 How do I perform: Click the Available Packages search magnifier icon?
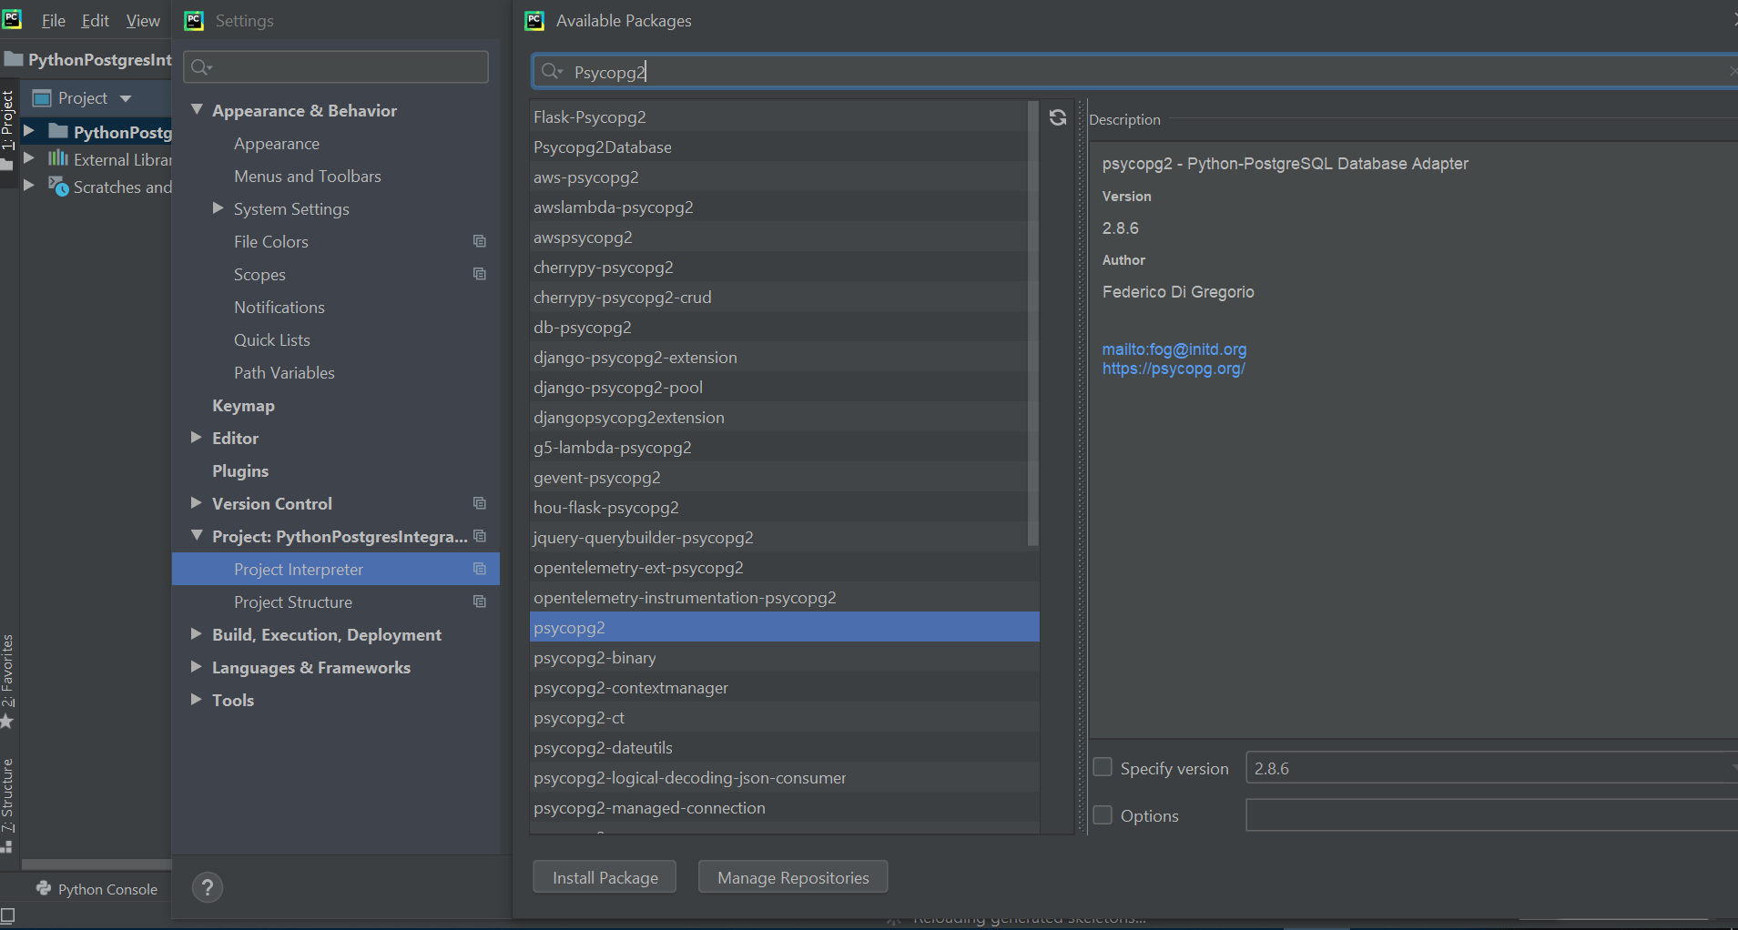coord(551,71)
